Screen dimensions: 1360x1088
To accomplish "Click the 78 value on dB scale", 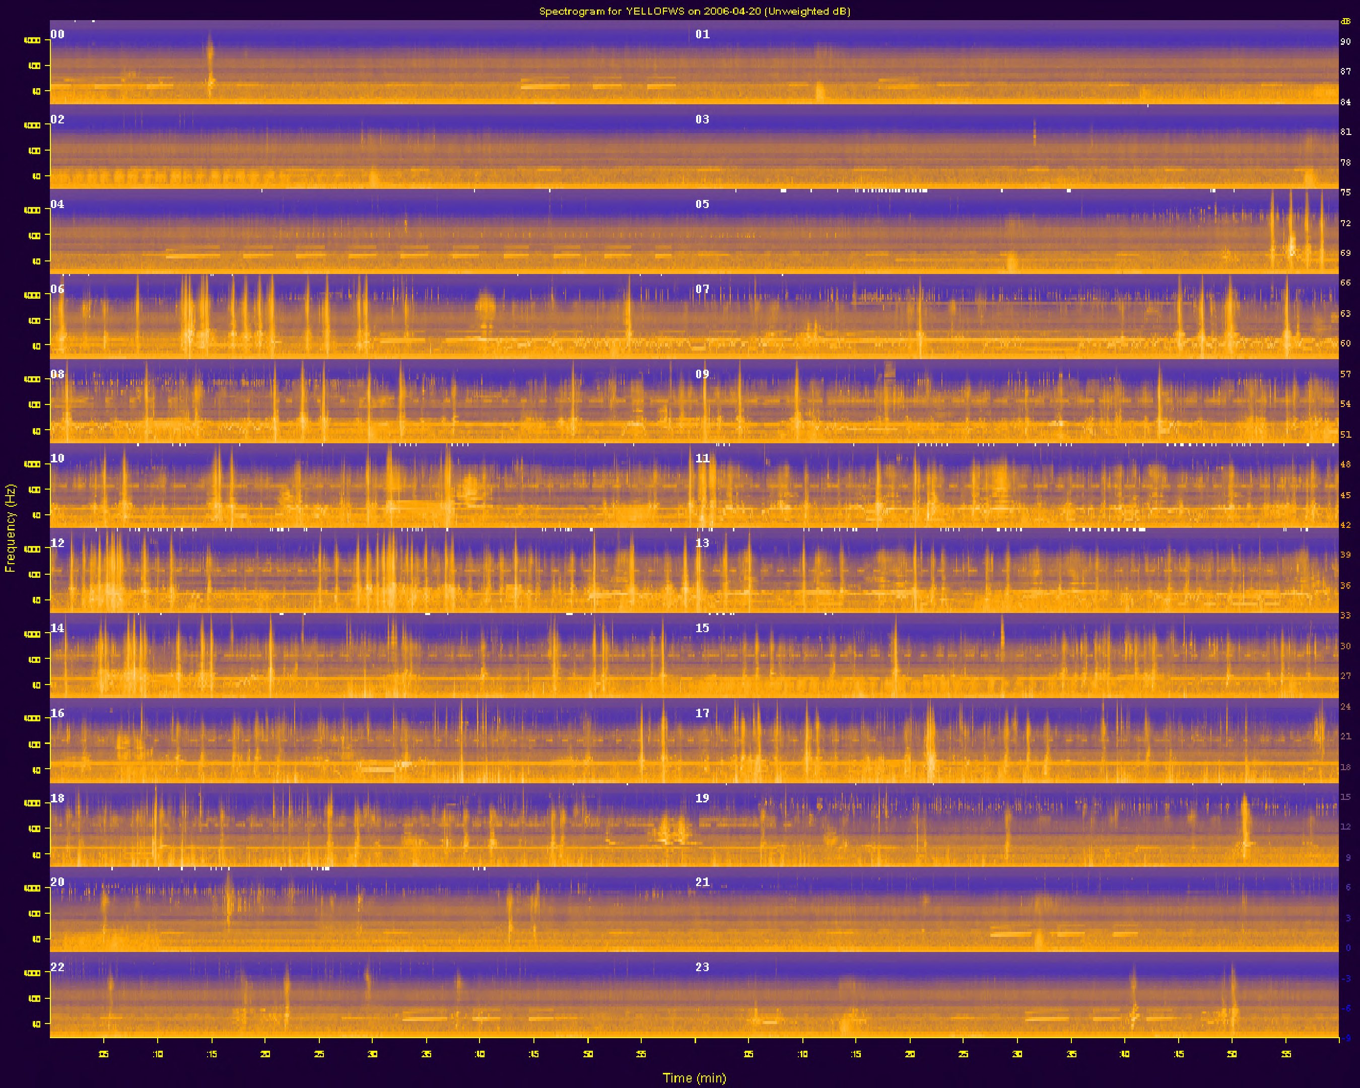I will coord(1345,162).
